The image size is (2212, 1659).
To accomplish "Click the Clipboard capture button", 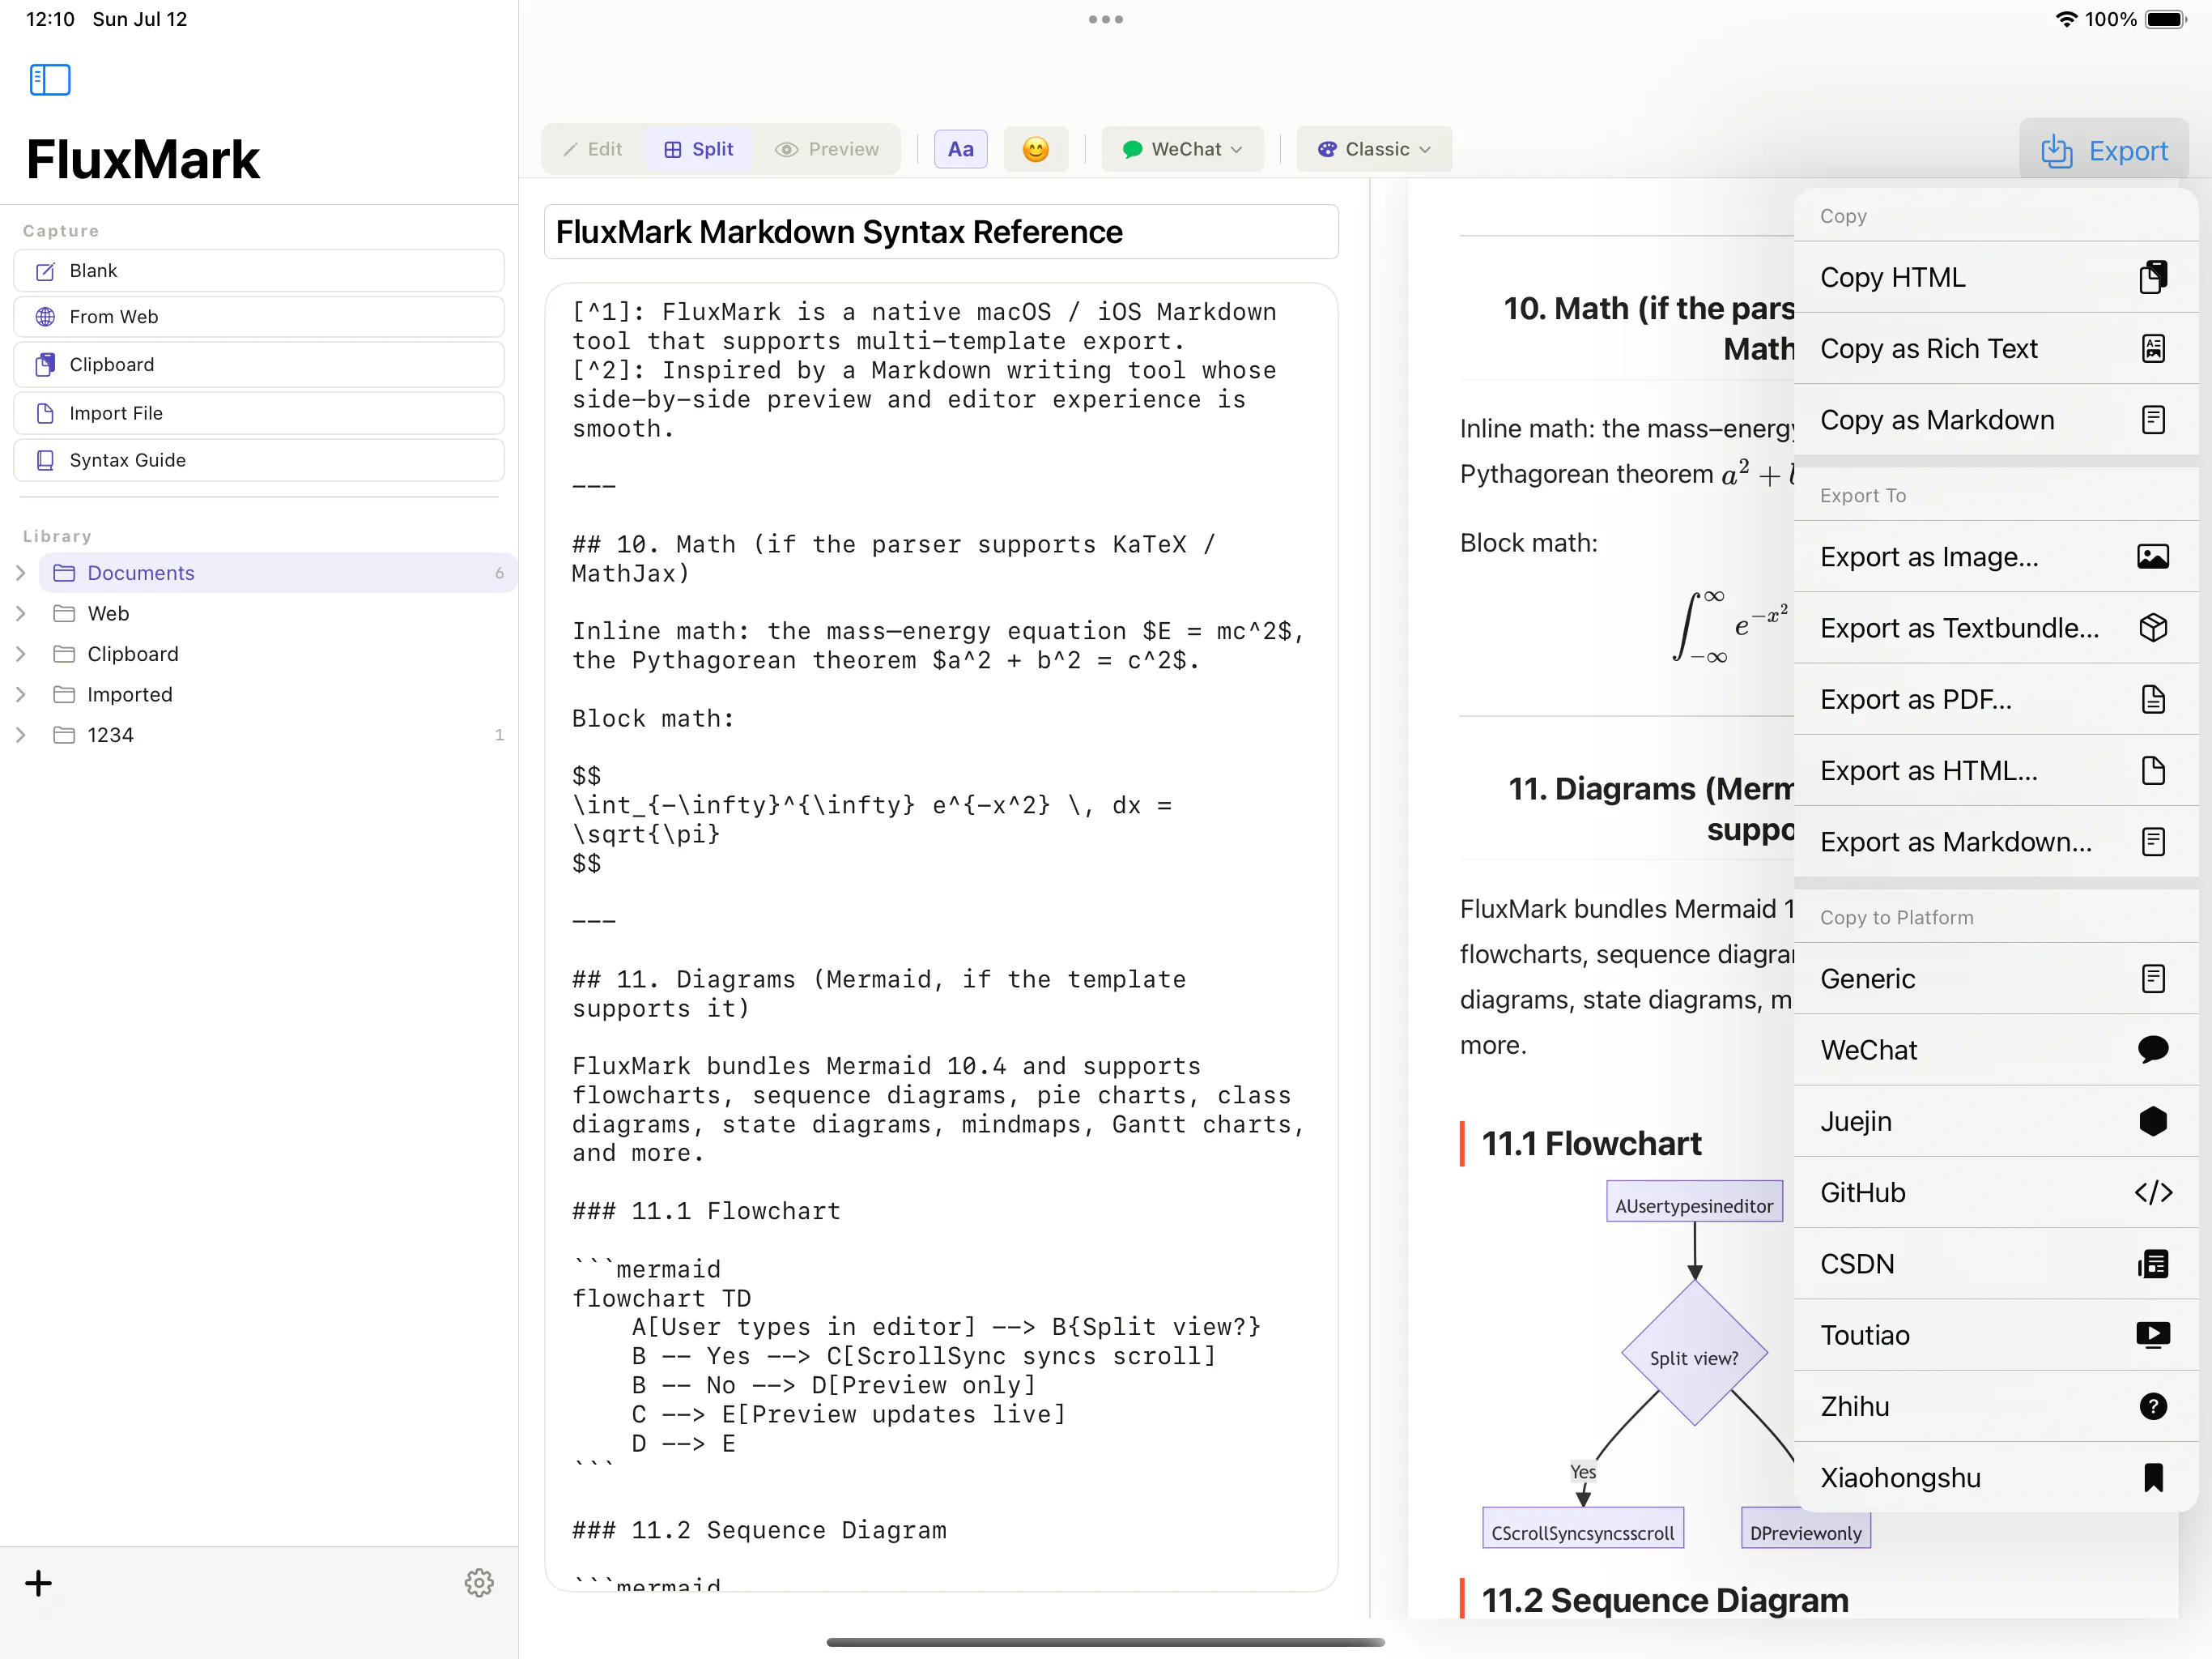I will tap(258, 365).
